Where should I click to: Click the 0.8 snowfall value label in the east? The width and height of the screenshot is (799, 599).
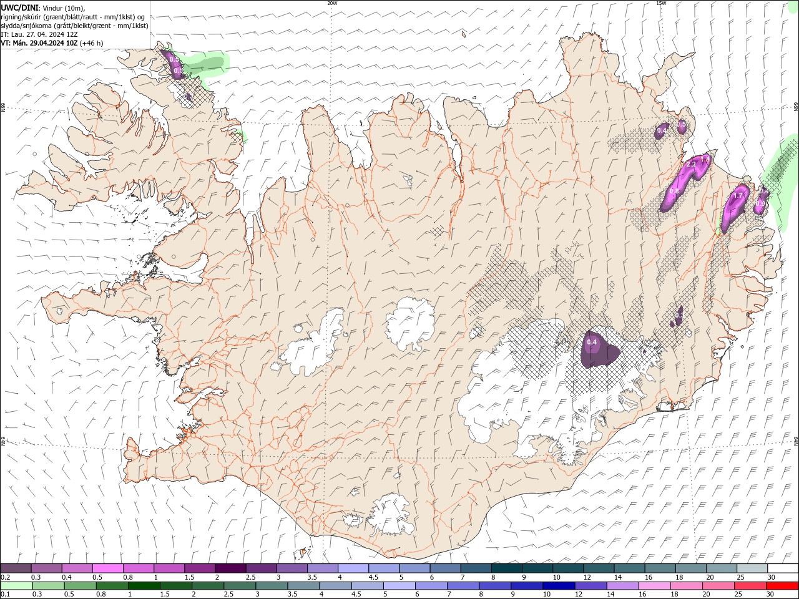pyautogui.click(x=674, y=192)
